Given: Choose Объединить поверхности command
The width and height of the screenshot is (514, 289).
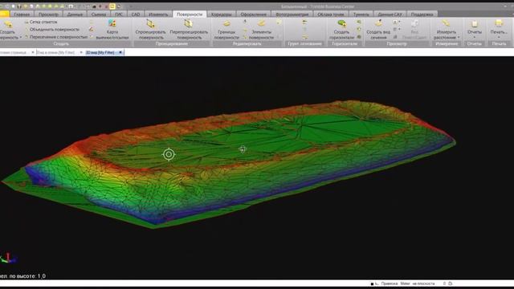Looking at the screenshot, I should click(51, 30).
